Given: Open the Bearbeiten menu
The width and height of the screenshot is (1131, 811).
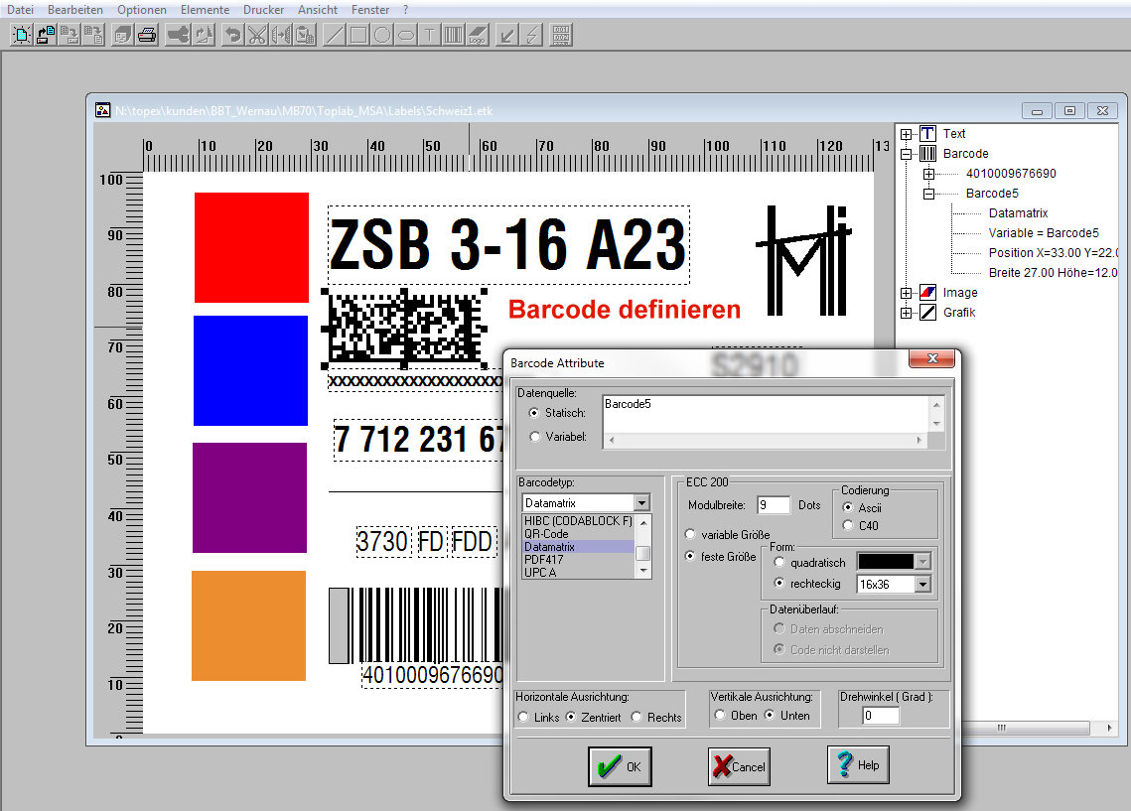Looking at the screenshot, I should (x=75, y=9).
